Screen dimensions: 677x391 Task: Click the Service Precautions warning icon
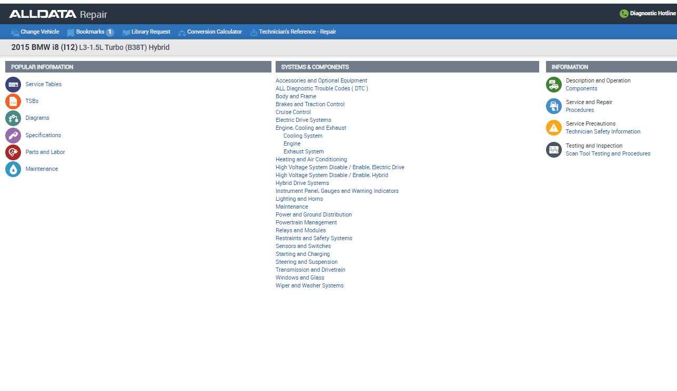(x=553, y=128)
